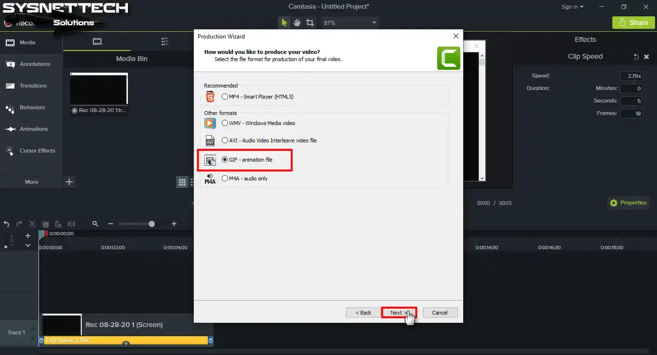
Task: Open the Animations tab
Action: pyautogui.click(x=31, y=129)
